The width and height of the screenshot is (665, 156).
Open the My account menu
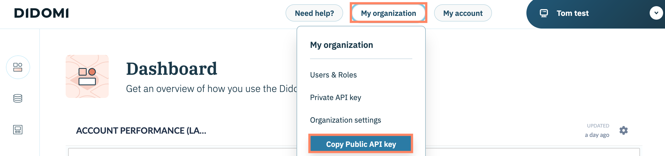click(463, 13)
